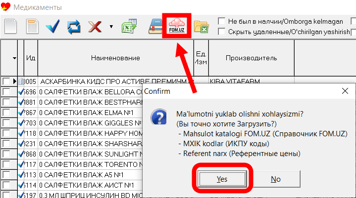Select the АСКАРБИНКА КИДС ПРО АСТИВЕ name cell
The image size is (356, 198).
(115, 81)
